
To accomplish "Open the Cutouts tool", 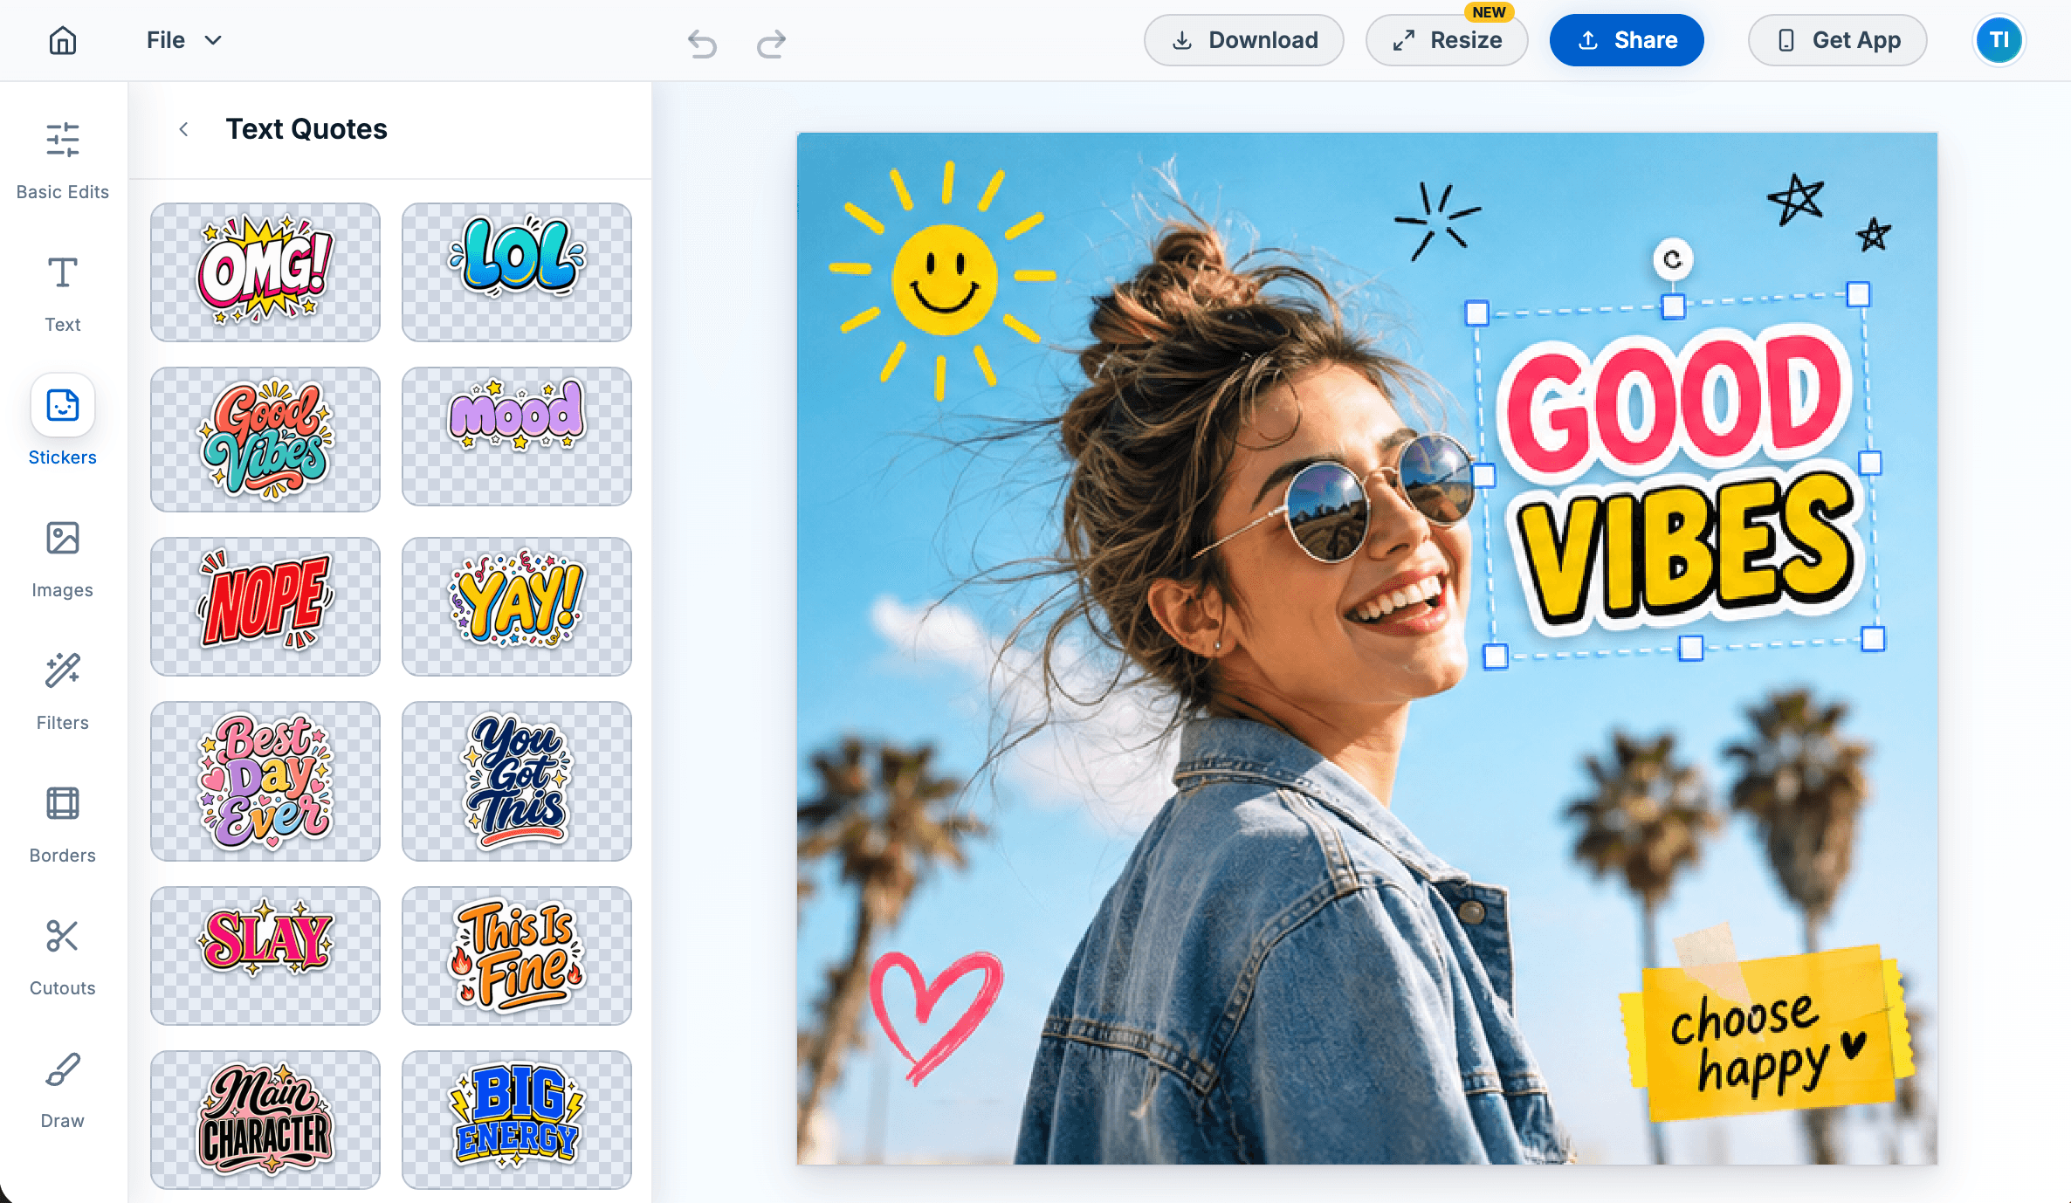I will (63, 958).
